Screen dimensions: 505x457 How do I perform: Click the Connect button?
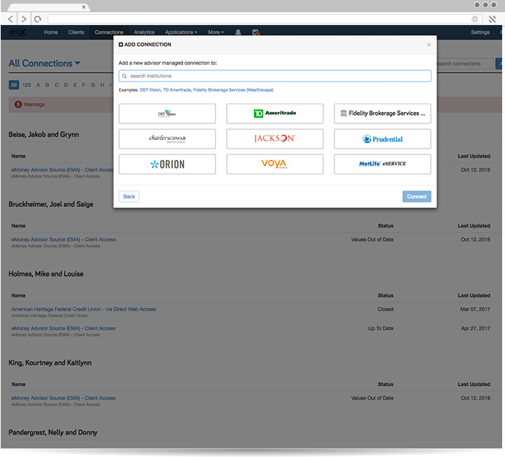tap(417, 196)
